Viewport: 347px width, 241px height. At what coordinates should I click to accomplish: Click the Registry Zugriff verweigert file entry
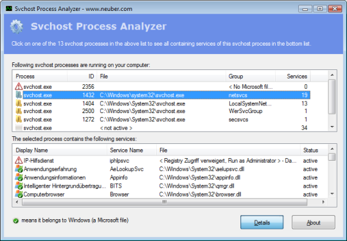(227, 161)
